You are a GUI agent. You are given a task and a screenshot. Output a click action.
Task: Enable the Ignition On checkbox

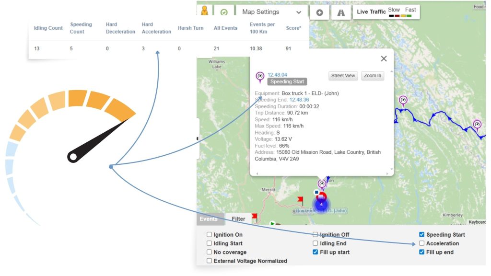point(209,234)
